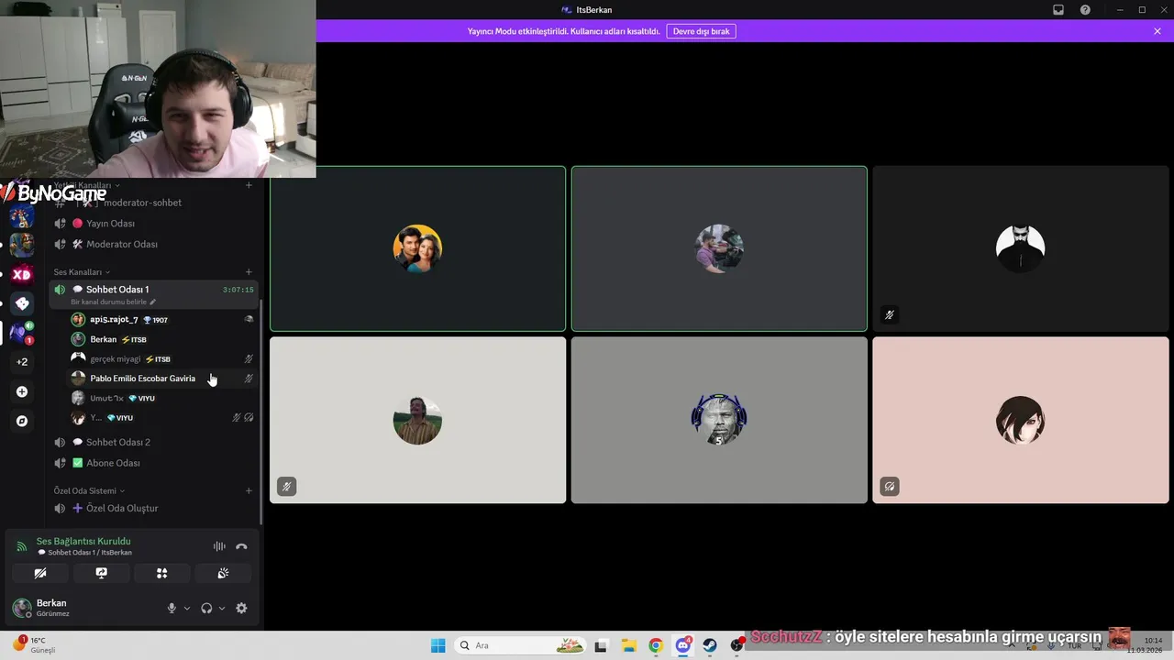Add channel to Özel Oda Sistemi with plus
Viewport: 1174px width, 660px height.
click(x=249, y=490)
